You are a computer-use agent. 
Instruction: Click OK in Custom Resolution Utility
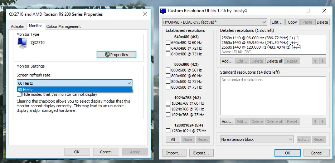(287, 153)
